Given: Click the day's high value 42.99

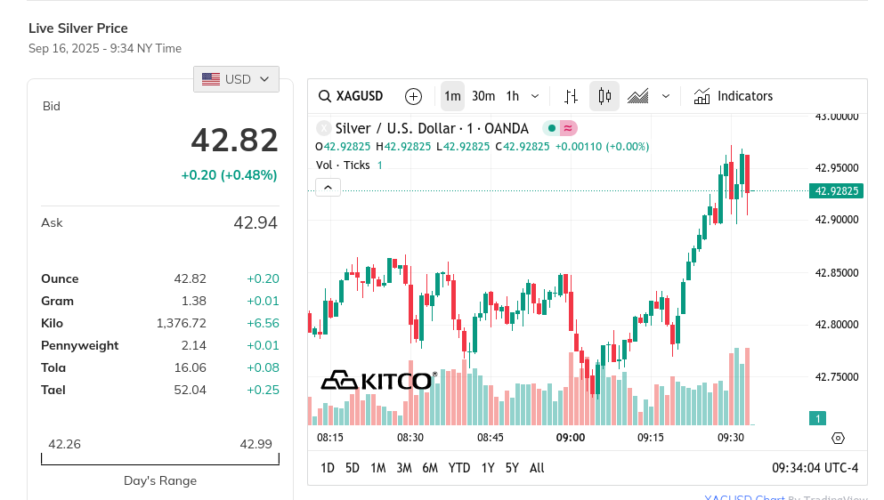Looking at the screenshot, I should tap(256, 444).
